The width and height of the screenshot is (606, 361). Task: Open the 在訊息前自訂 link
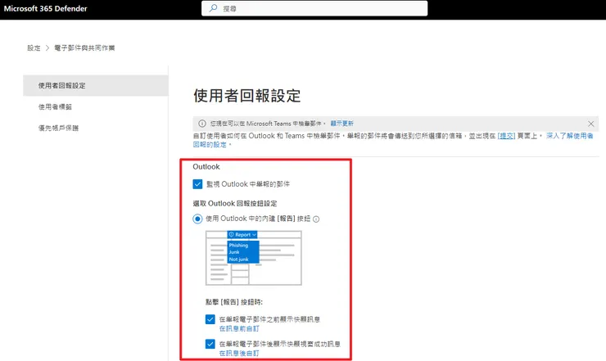(x=239, y=328)
